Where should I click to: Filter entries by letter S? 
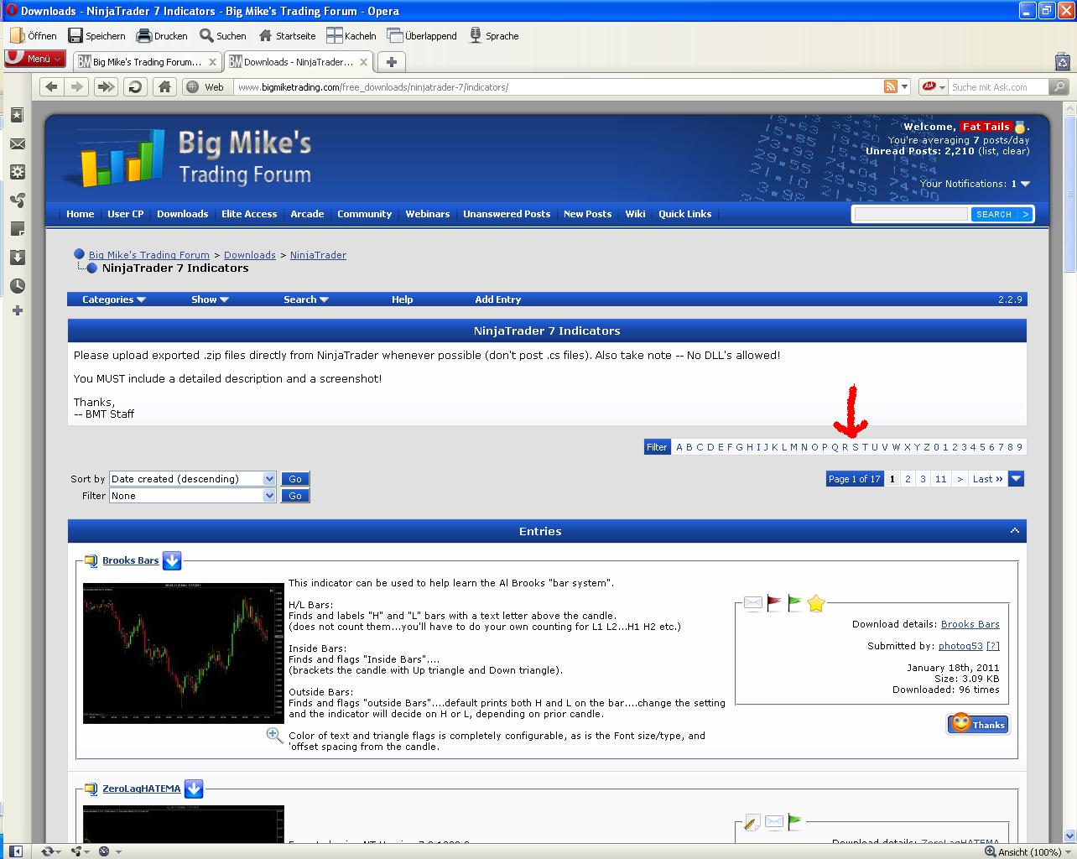tap(855, 447)
